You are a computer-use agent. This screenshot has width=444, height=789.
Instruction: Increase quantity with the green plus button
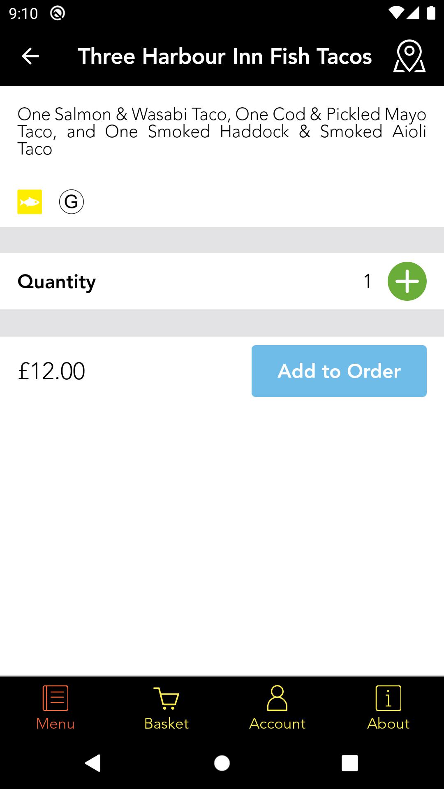pos(407,281)
